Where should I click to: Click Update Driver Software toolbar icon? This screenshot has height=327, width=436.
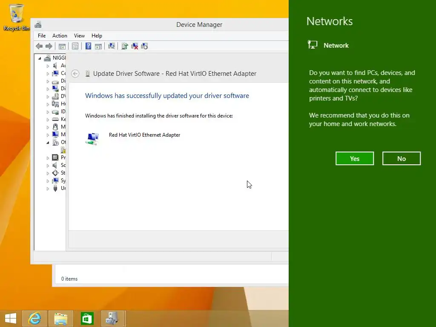point(125,46)
